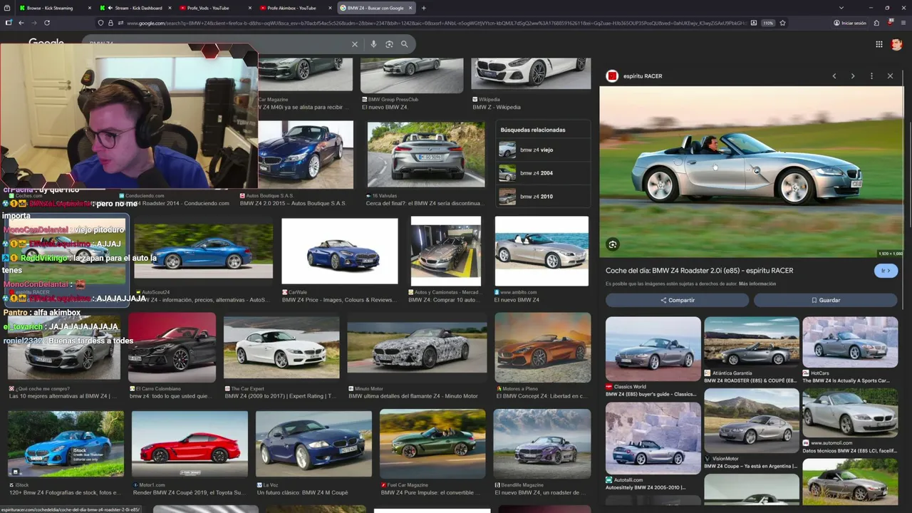This screenshot has width=912, height=513.
Task: Click the Ir button to visit page
Action: pyautogui.click(x=886, y=271)
